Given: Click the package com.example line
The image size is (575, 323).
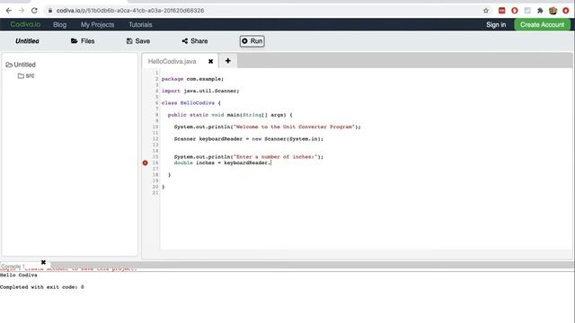Looking at the screenshot, I should [192, 79].
